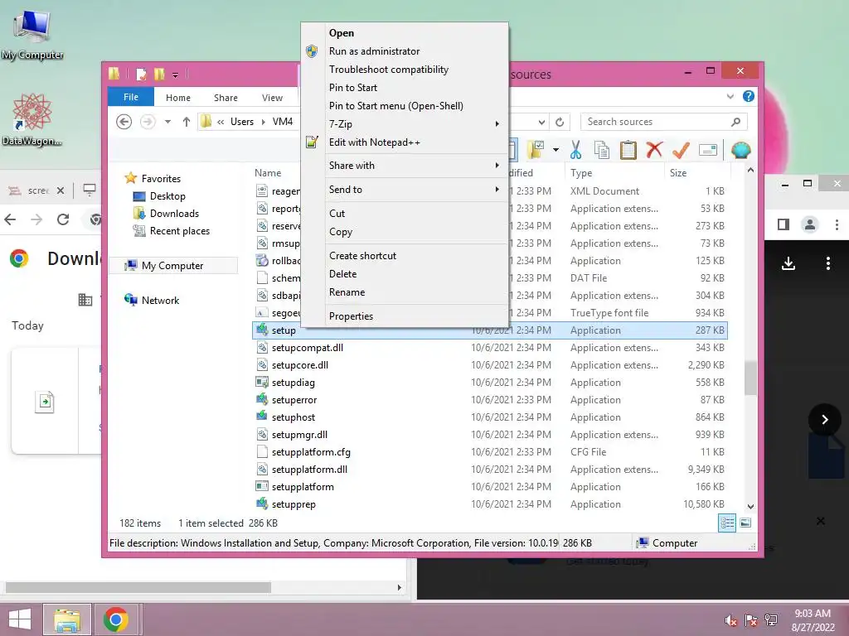Click the Copy pages icon in Explorer toolbar
The width and height of the screenshot is (849, 636).
click(x=602, y=150)
